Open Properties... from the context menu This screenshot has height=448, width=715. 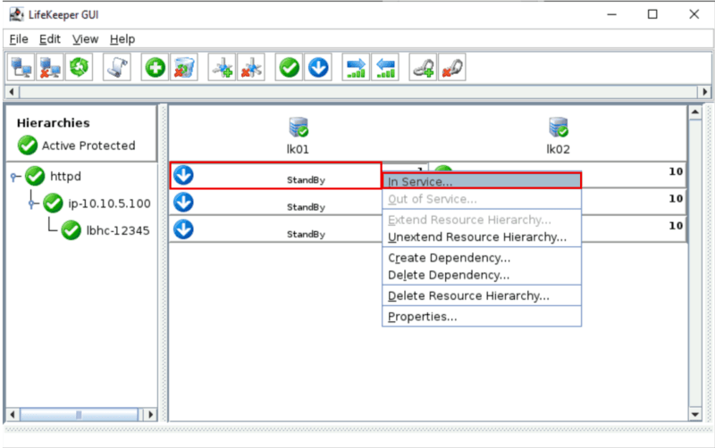coord(423,316)
